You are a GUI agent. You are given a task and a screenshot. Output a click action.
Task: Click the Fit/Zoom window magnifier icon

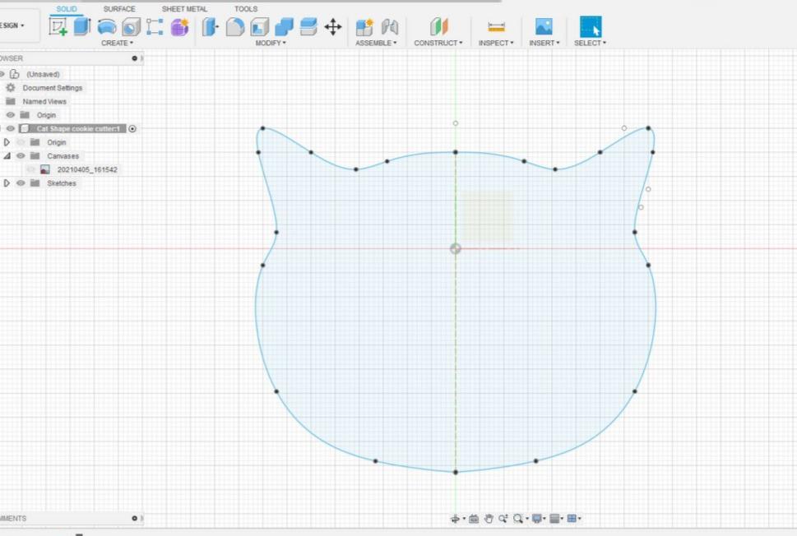click(x=518, y=519)
